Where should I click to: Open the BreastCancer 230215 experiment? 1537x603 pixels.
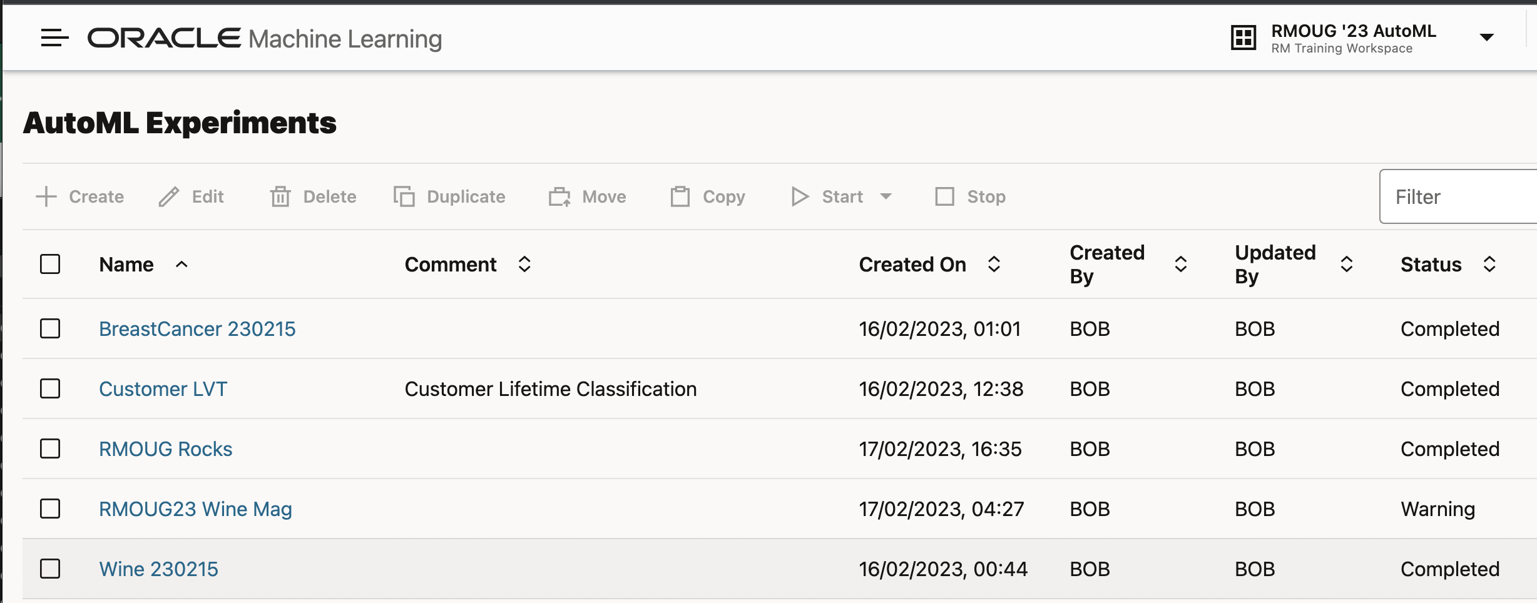[x=197, y=328]
